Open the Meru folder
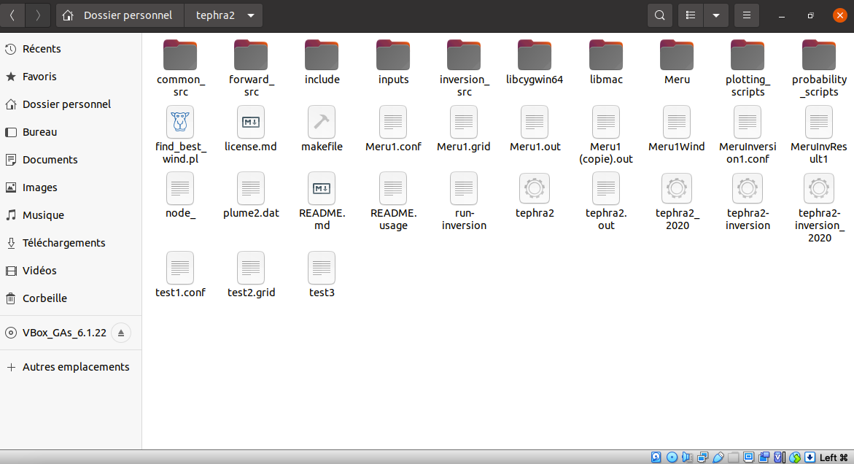The width and height of the screenshot is (854, 464). 676,55
